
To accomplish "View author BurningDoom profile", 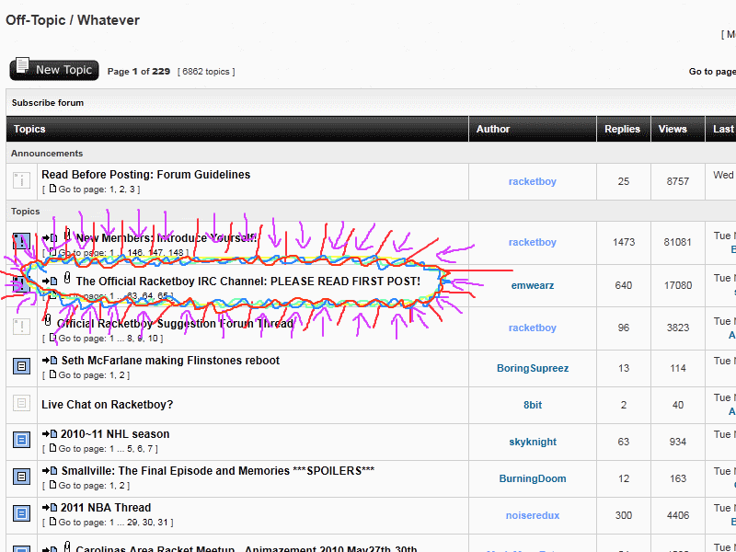I will [x=533, y=478].
